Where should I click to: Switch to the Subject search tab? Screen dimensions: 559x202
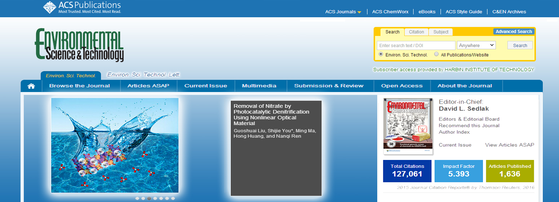click(x=441, y=32)
